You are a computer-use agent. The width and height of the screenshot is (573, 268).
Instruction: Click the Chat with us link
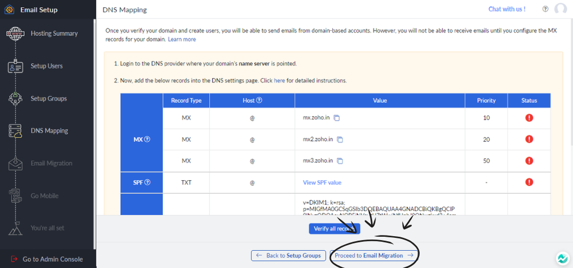(506, 9)
